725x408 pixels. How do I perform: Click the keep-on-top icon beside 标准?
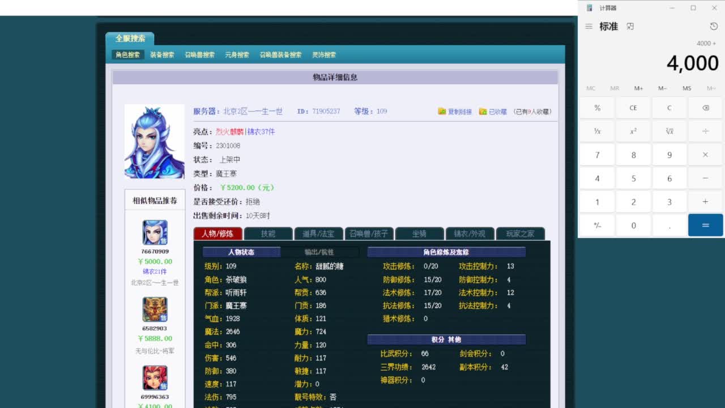630,26
